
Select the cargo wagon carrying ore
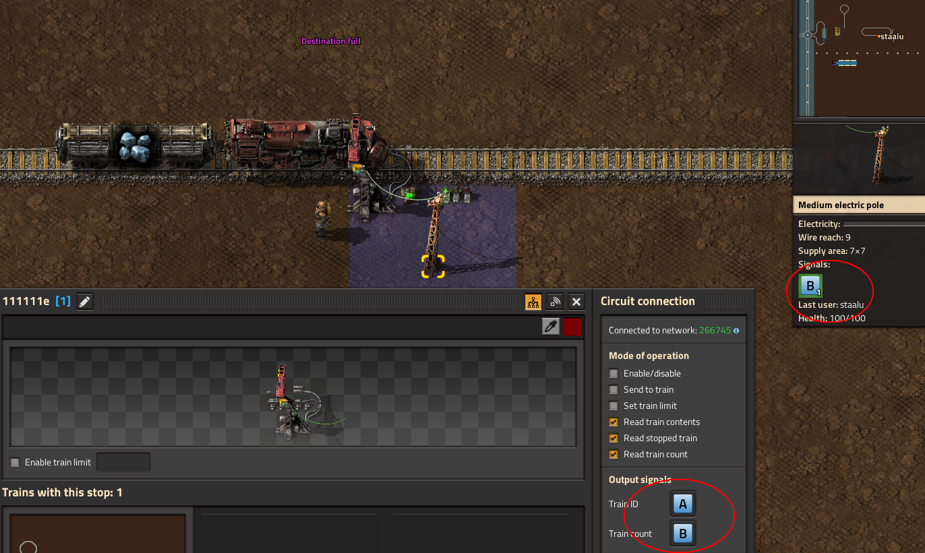pyautogui.click(x=136, y=144)
